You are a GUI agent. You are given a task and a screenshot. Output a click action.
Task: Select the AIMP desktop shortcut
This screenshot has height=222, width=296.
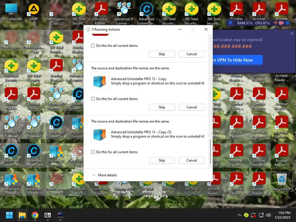[x=34, y=12]
